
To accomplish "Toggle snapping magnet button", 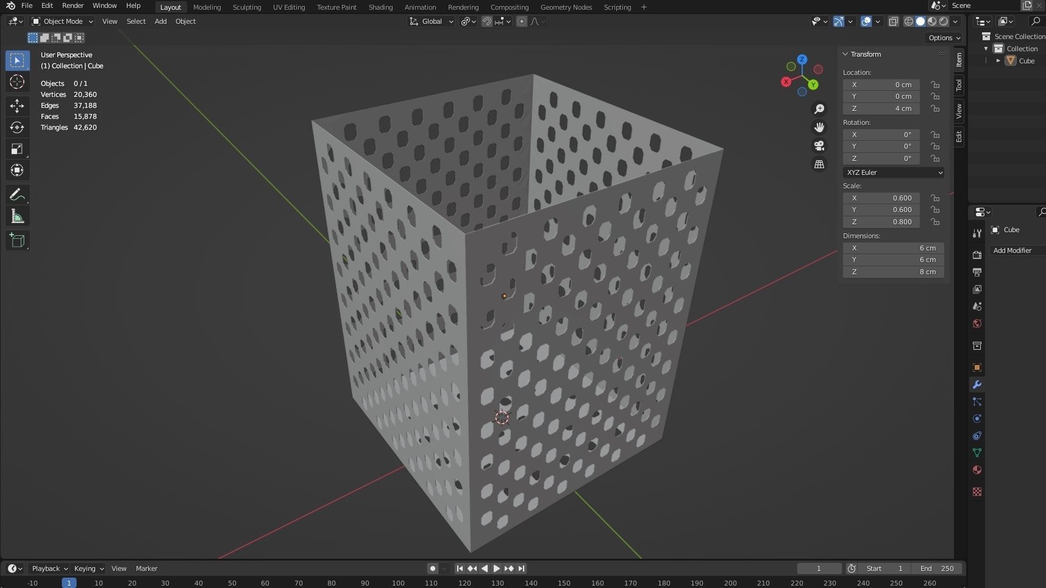I will [487, 21].
